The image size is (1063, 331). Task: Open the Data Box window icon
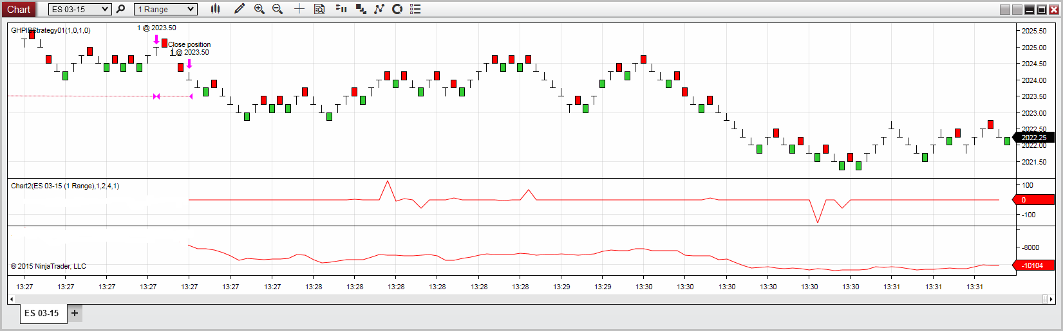tap(319, 9)
